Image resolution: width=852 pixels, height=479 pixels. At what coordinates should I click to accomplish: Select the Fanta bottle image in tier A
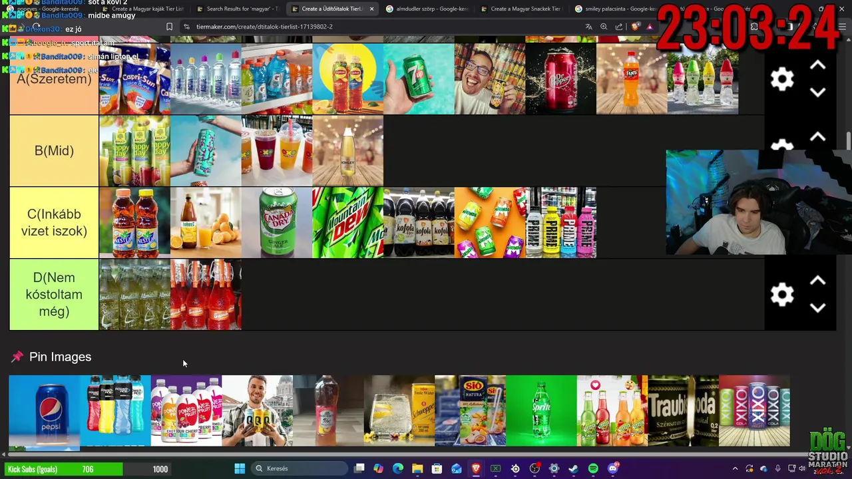(x=632, y=79)
